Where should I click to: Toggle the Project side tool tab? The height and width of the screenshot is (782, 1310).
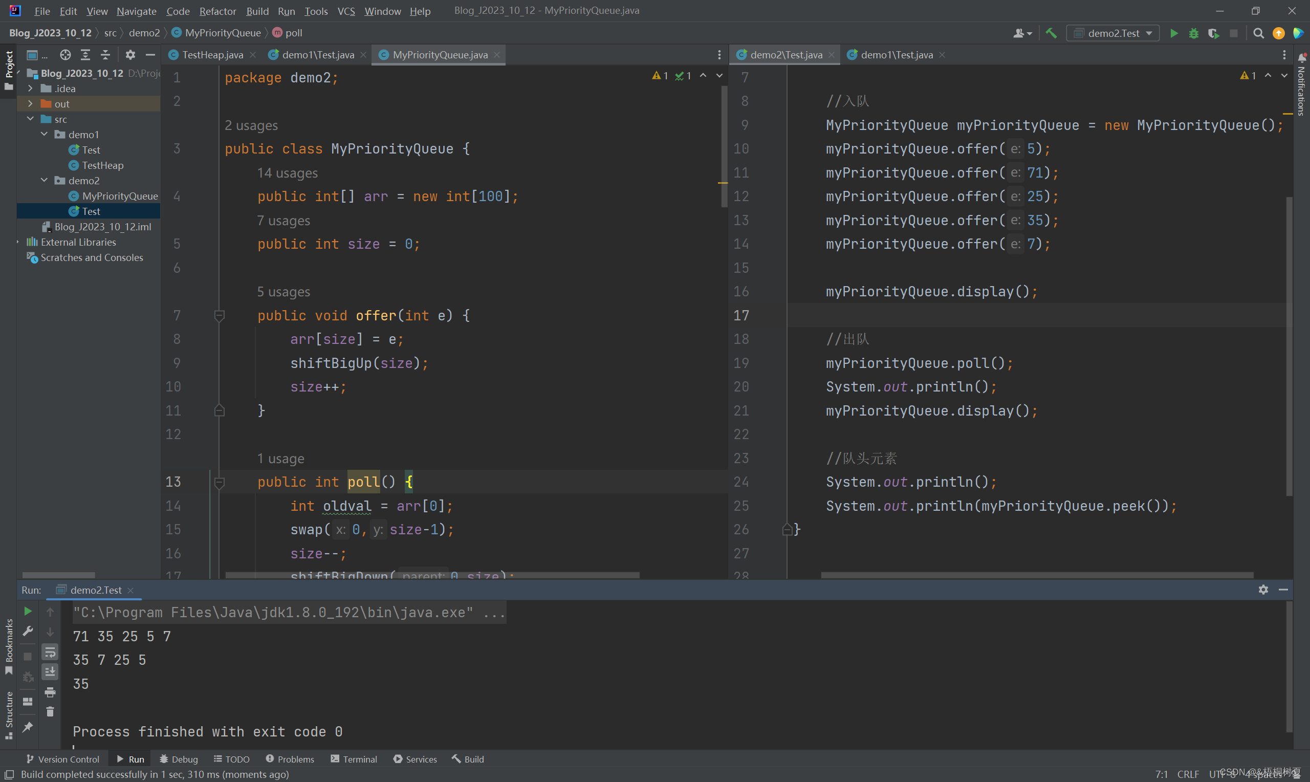8,70
